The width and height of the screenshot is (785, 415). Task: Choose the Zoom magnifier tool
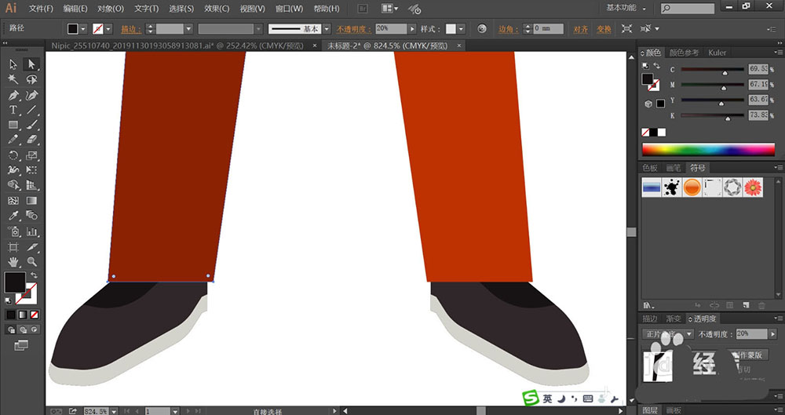32,261
